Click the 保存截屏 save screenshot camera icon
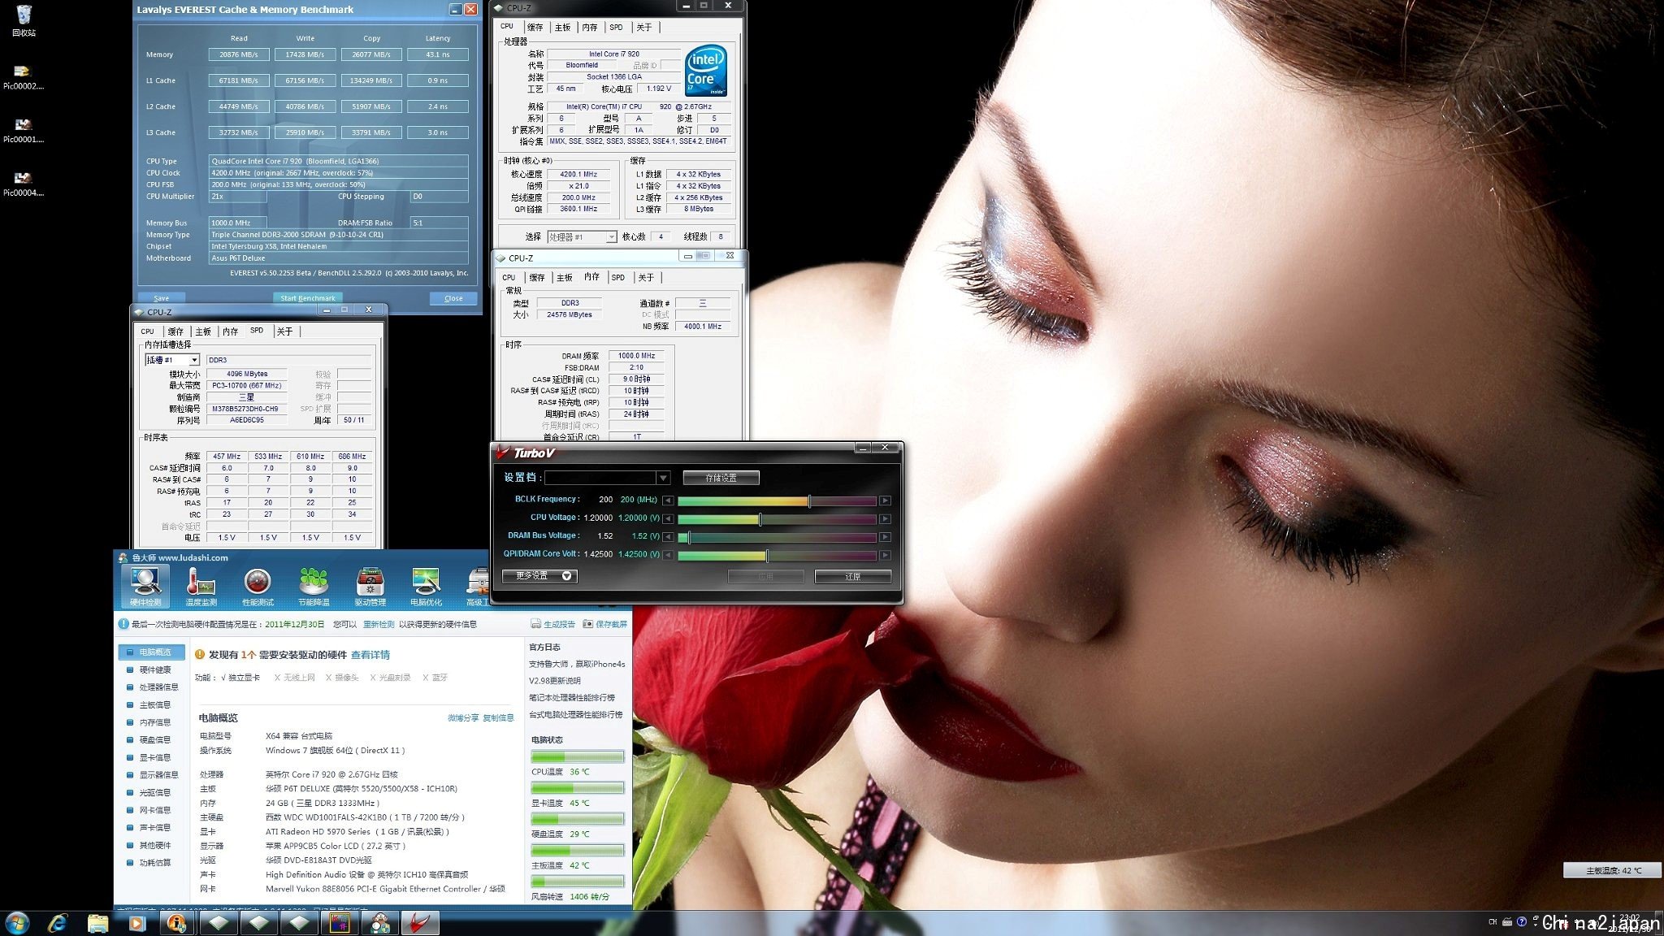This screenshot has width=1664, height=936. pos(605,624)
